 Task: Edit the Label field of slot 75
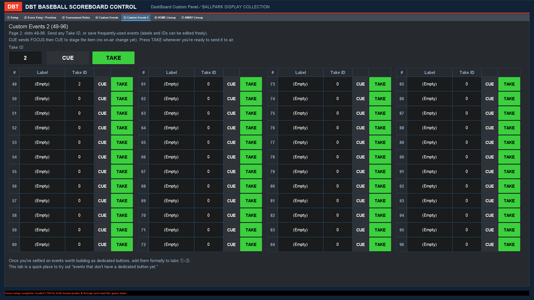pos(300,113)
